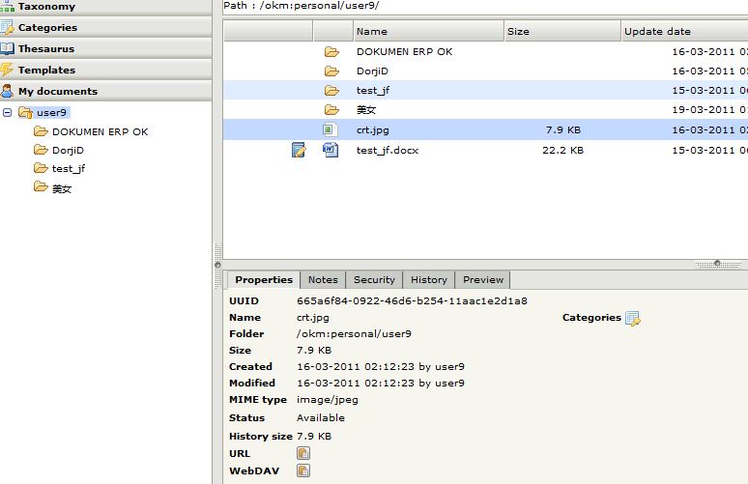Click folder icon in DorjiD list row
The height and width of the screenshot is (484, 748).
332,71
